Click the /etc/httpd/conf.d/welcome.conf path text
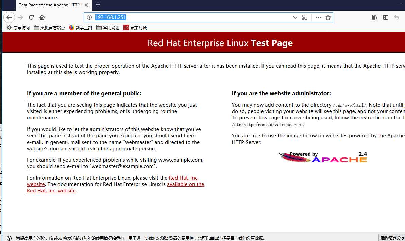 (268, 125)
